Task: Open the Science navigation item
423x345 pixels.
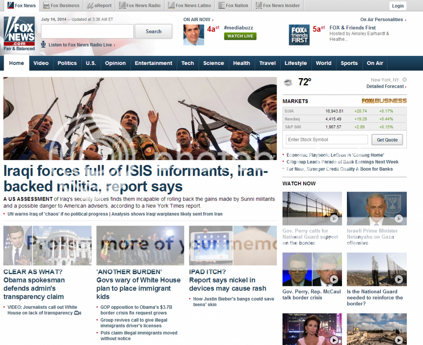Action: click(214, 63)
